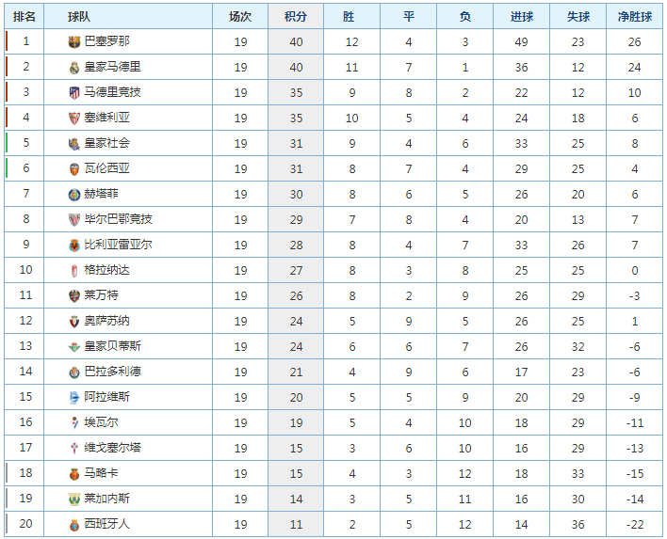
Task: Click the Real Madrid (皇家马德里) crest icon
Action: [74, 68]
